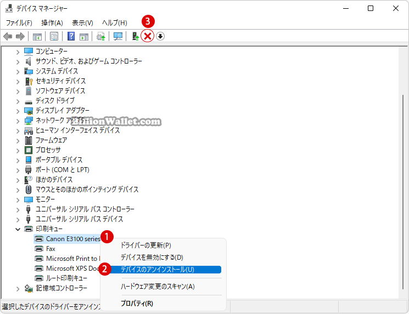Expand ネットワーク アダプター category

coord(18,121)
